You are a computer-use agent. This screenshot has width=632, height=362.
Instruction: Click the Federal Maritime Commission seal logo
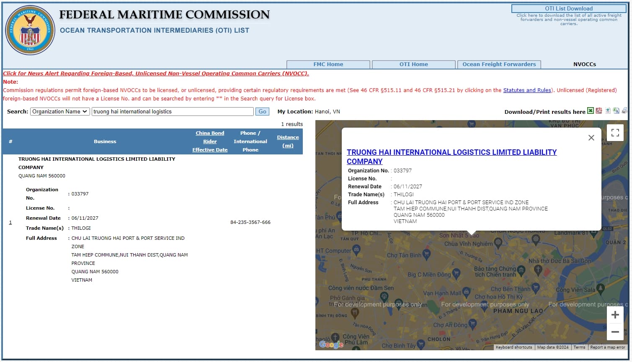pyautogui.click(x=30, y=30)
